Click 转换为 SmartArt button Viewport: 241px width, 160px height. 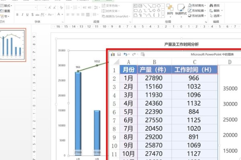pos(116,16)
